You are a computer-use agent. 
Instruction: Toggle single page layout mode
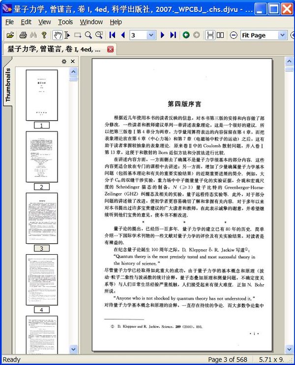[x=210, y=35]
